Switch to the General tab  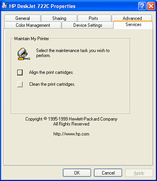coord(23,18)
